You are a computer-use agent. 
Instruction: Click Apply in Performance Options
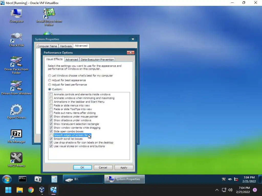click(124, 167)
